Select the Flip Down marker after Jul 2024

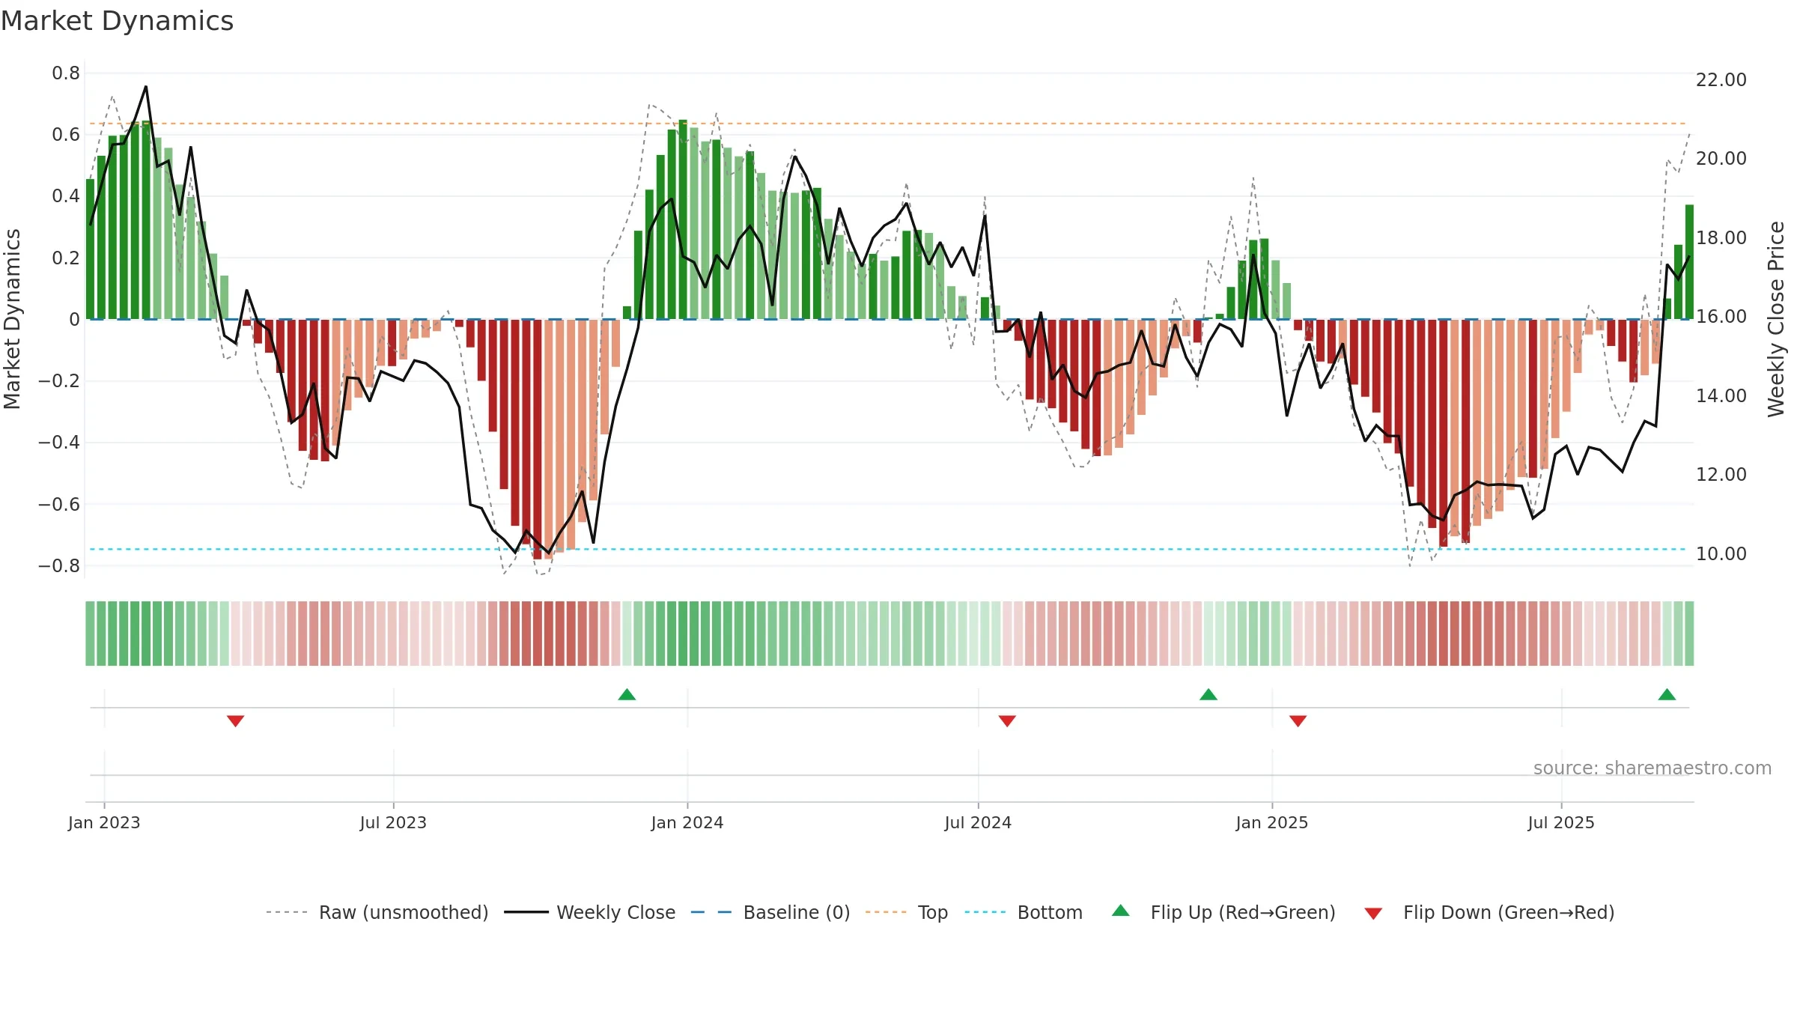[x=1007, y=721]
